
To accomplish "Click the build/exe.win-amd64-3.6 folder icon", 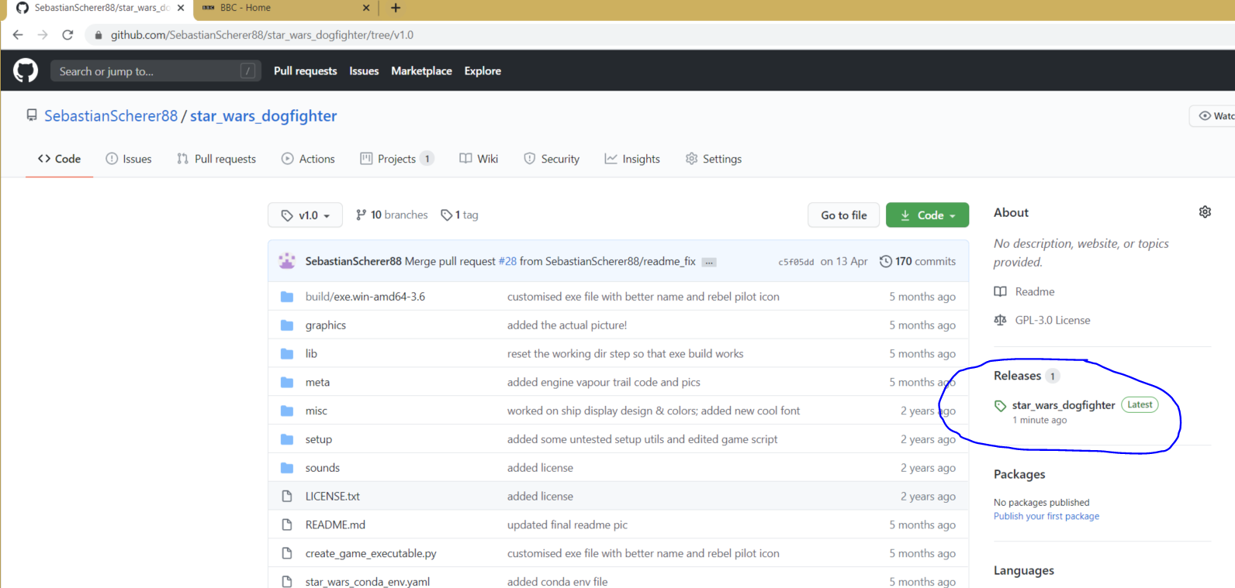I will pos(287,297).
